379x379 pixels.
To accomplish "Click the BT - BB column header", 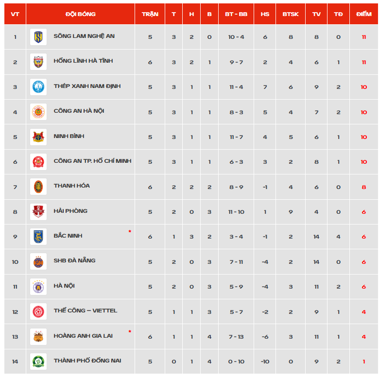I will 236,14.
